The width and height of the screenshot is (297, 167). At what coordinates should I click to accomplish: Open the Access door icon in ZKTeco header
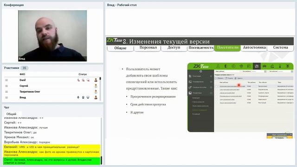pos(226,66)
